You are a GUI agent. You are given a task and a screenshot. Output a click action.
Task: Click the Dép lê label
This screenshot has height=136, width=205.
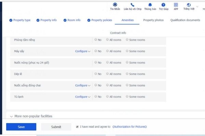18,74
